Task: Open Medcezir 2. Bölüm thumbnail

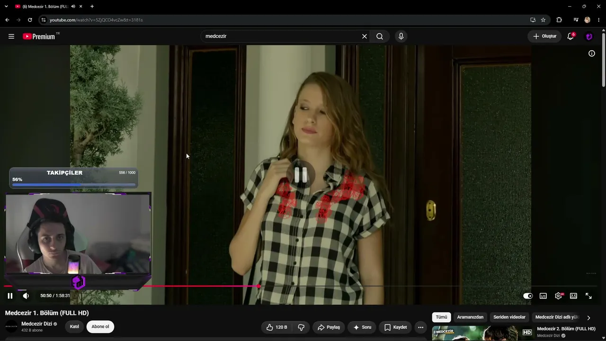Action: [483, 333]
